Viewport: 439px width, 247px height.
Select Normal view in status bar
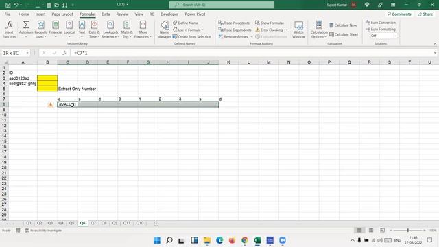359,231
